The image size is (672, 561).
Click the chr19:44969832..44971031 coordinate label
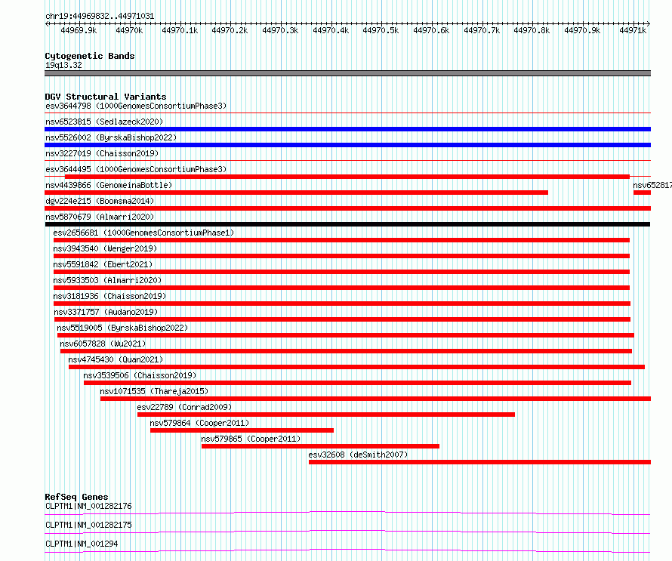[x=100, y=16]
